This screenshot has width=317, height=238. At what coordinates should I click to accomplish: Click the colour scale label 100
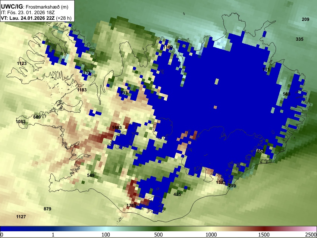[x=106, y=235]
